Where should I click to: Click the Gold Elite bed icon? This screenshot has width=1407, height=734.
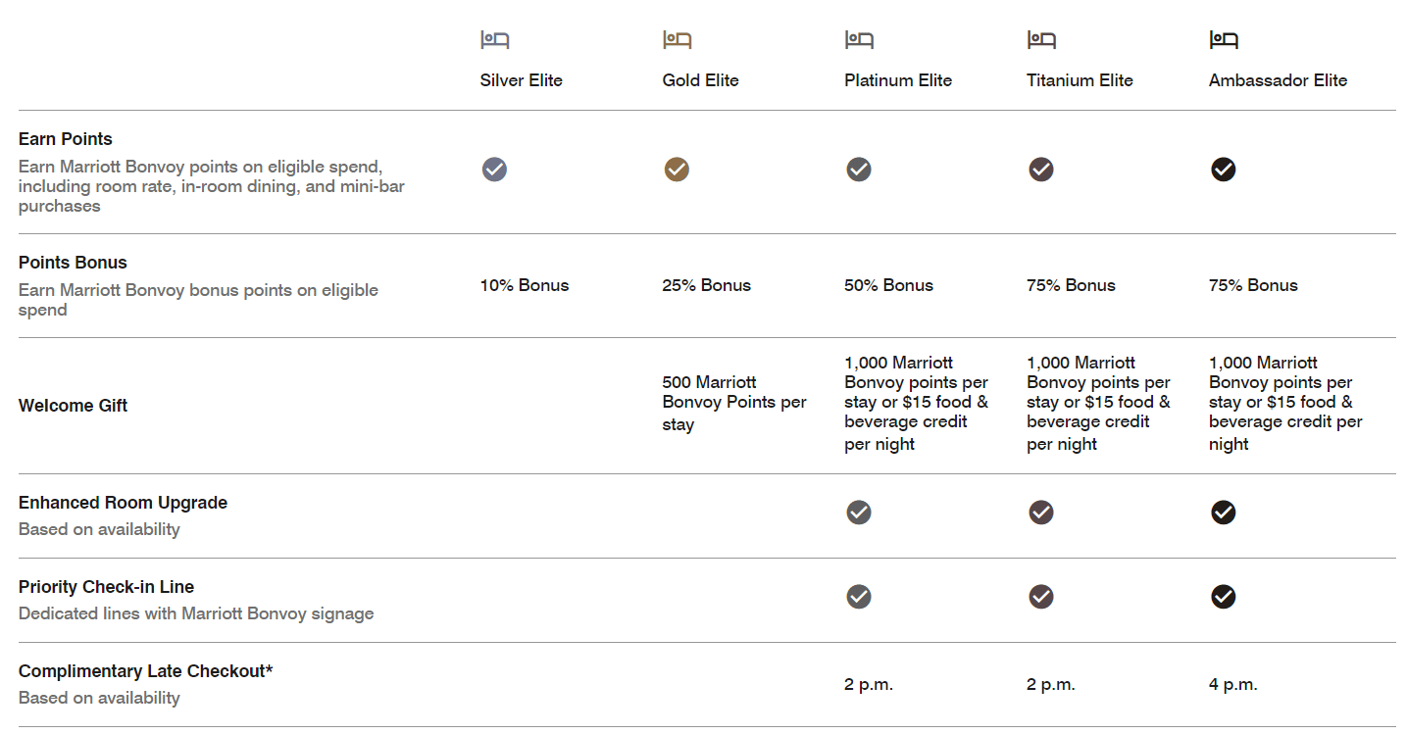click(x=678, y=40)
